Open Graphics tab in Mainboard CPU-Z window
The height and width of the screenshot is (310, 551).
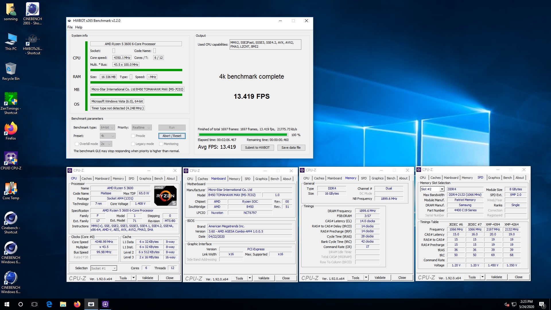tap(261, 179)
